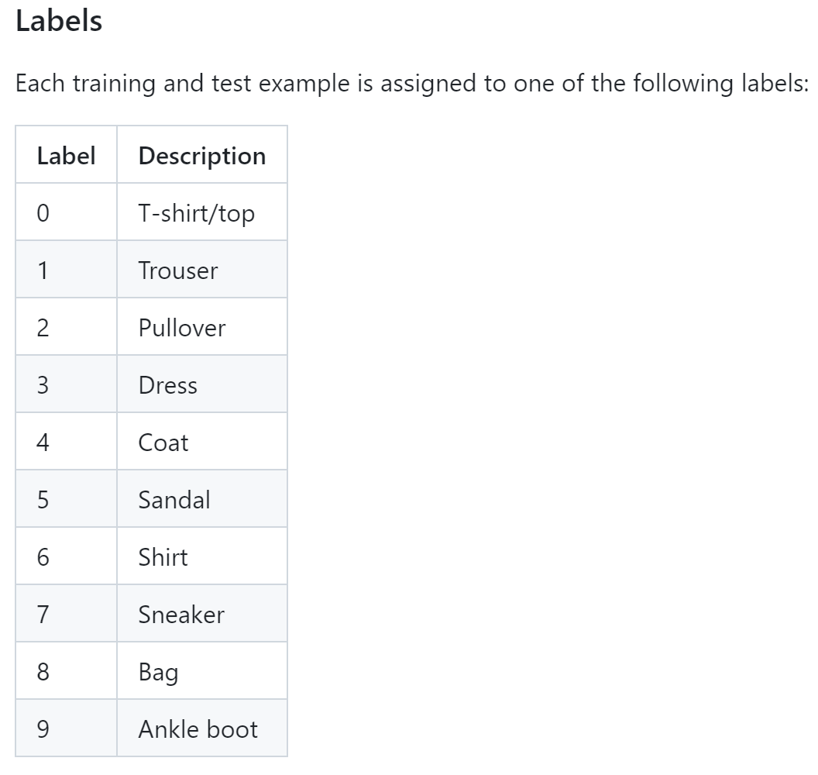The width and height of the screenshot is (818, 775).
Task: Click label number 3 in table
Action: point(43,385)
